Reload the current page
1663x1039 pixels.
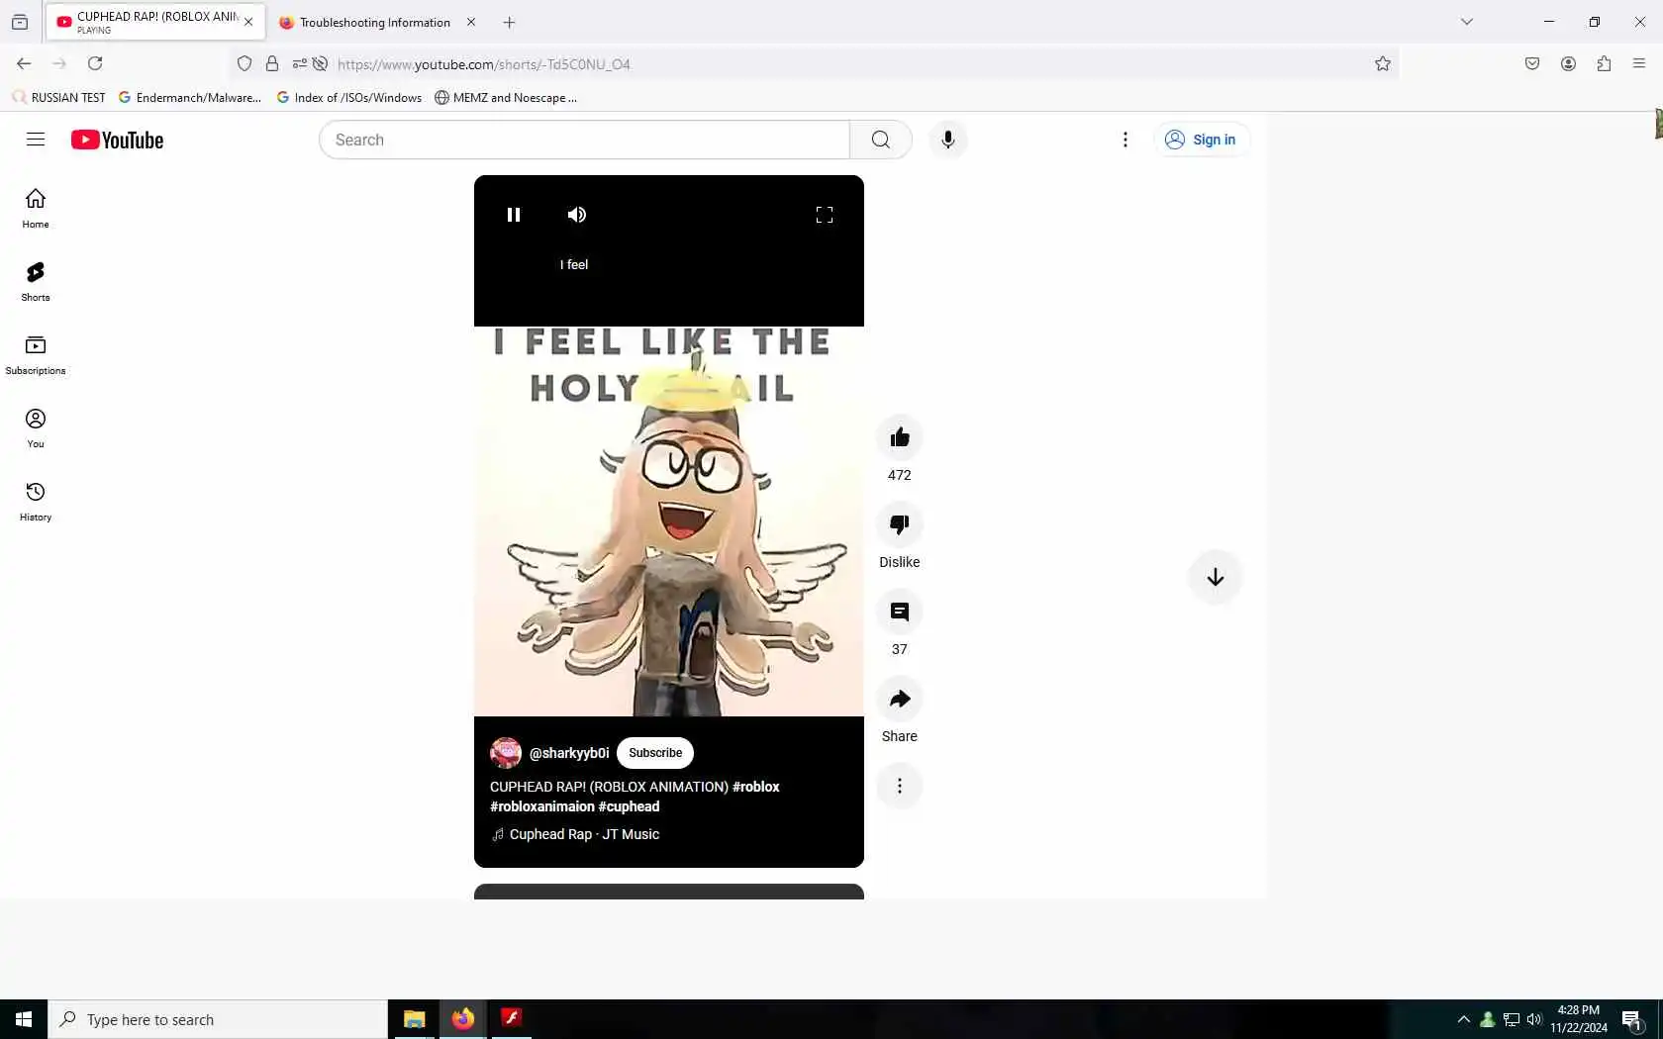click(95, 63)
